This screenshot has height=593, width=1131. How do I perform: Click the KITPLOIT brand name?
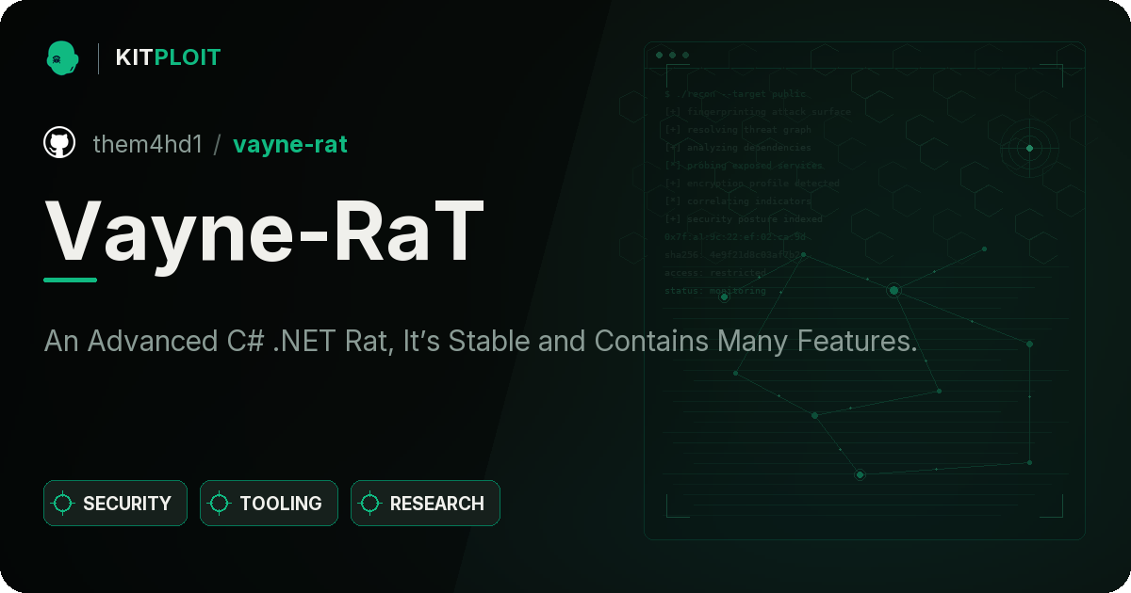click(168, 57)
